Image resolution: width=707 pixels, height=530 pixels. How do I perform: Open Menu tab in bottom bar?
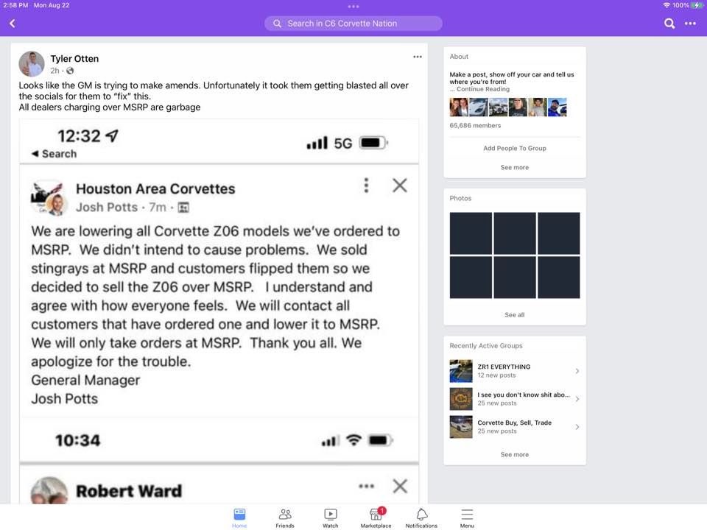pos(467,517)
